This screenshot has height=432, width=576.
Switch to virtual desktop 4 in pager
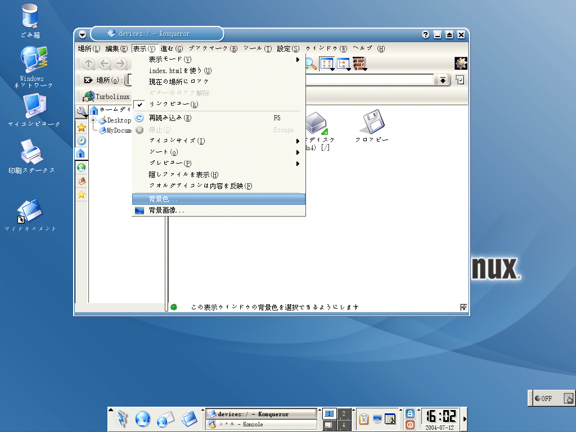344,425
